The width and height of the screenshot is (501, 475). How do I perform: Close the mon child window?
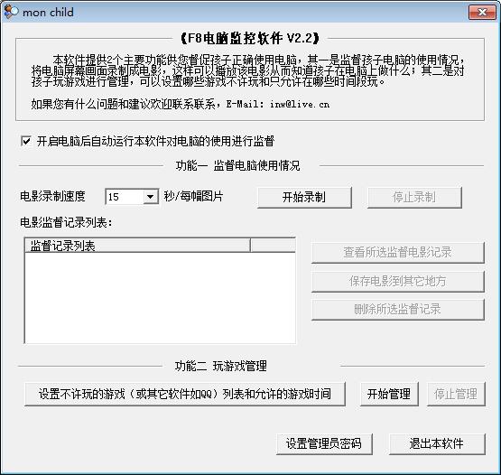coord(482,12)
